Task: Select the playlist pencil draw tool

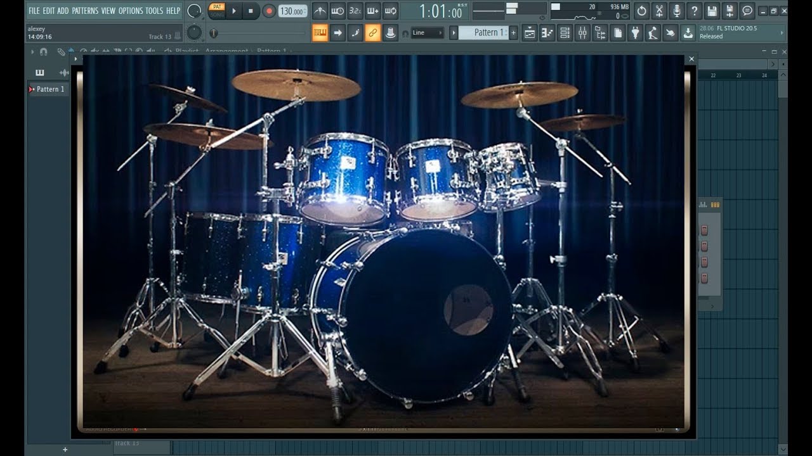Action: (x=61, y=52)
